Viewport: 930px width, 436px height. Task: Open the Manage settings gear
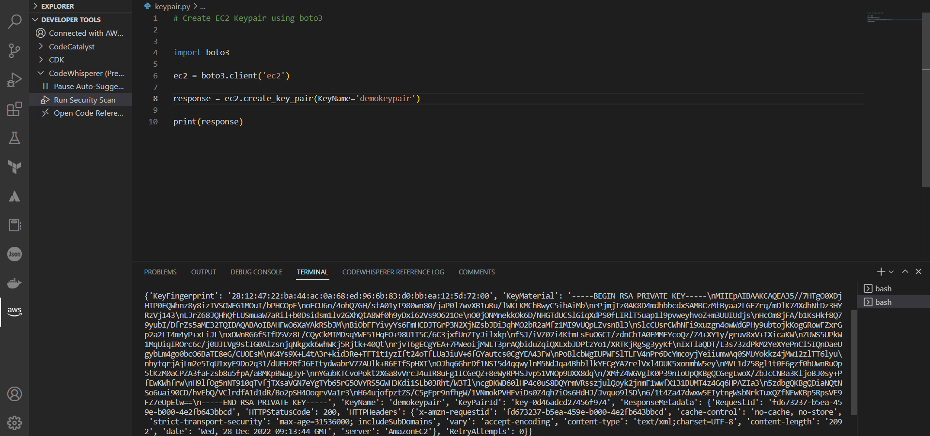pyautogui.click(x=15, y=423)
